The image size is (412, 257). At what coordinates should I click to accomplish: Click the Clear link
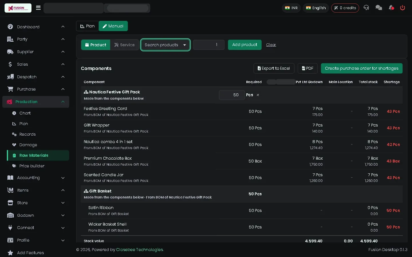click(271, 45)
